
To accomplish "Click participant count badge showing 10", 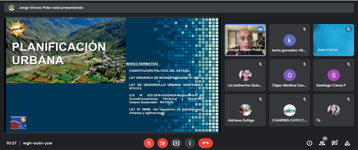I will 325,138.
